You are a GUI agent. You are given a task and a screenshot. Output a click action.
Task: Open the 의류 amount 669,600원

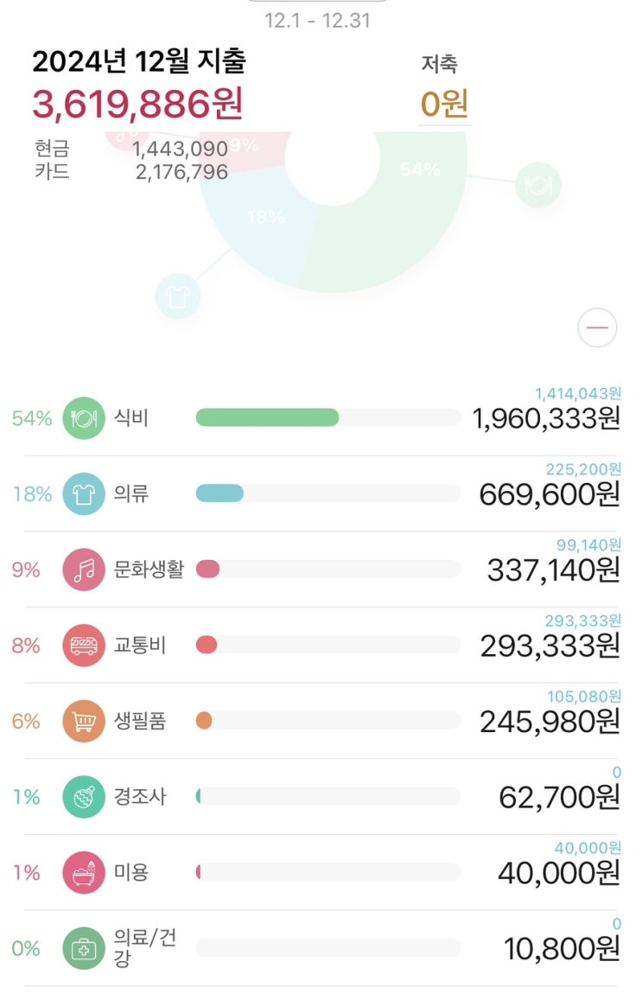pyautogui.click(x=550, y=495)
